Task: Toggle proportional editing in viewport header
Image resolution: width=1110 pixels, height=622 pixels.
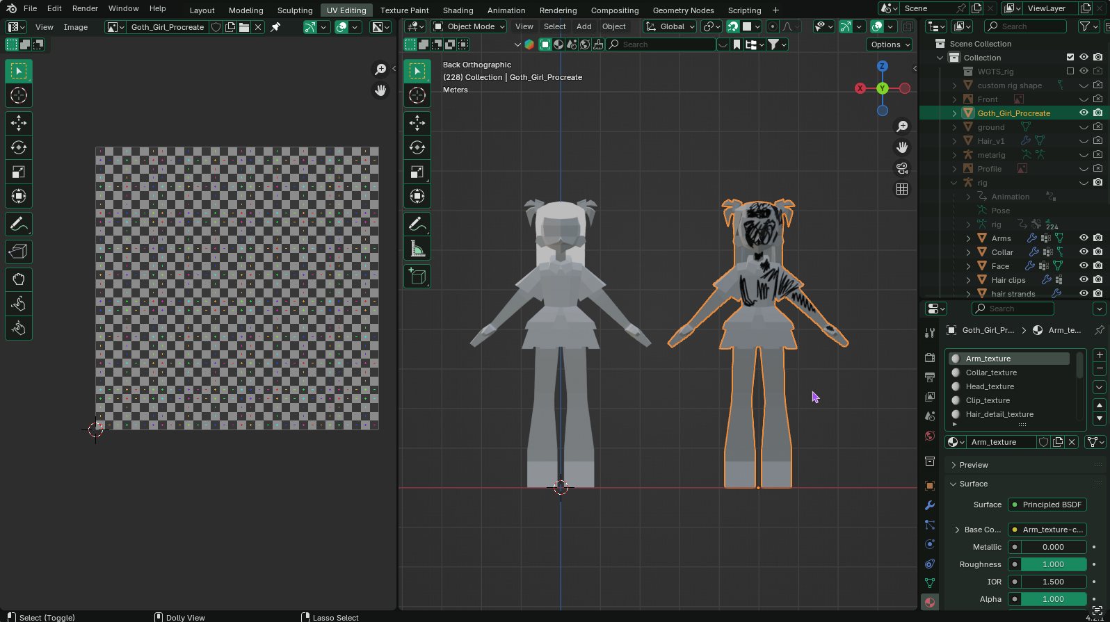Action: coord(773,26)
